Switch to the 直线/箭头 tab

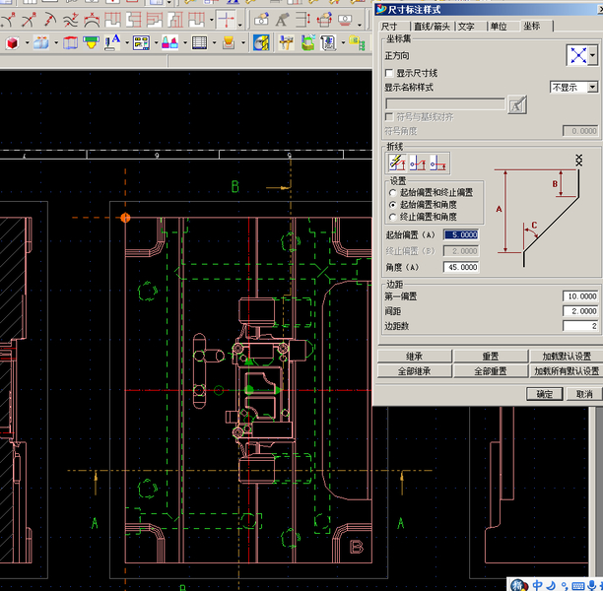point(432,27)
